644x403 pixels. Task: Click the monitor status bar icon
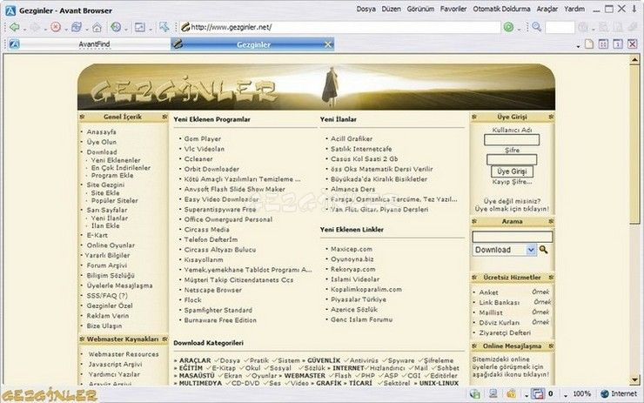tap(493, 394)
